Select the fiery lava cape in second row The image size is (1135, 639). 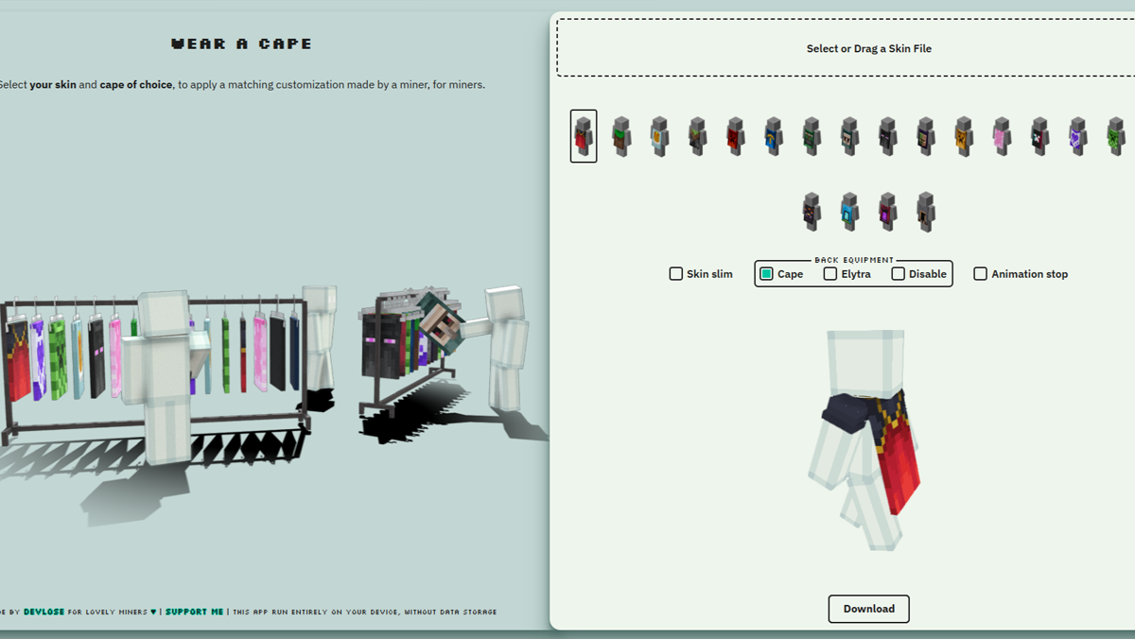pyautogui.click(x=811, y=210)
